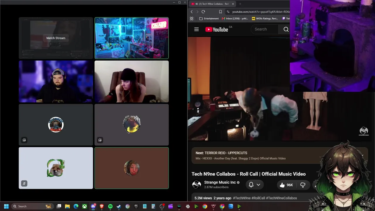The width and height of the screenshot is (375, 211).
Task: Open Epic Games Launcher from the taskbar
Action: [136, 206]
